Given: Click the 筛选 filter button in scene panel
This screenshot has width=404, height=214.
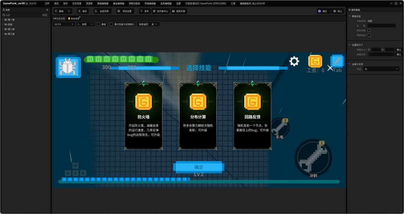Looking at the screenshot, I should coord(45,15).
